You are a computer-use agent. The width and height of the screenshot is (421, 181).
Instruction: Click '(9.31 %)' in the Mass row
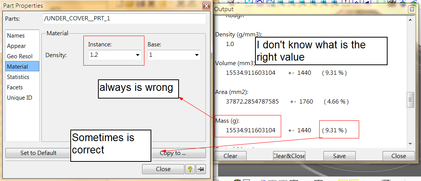[334, 130]
